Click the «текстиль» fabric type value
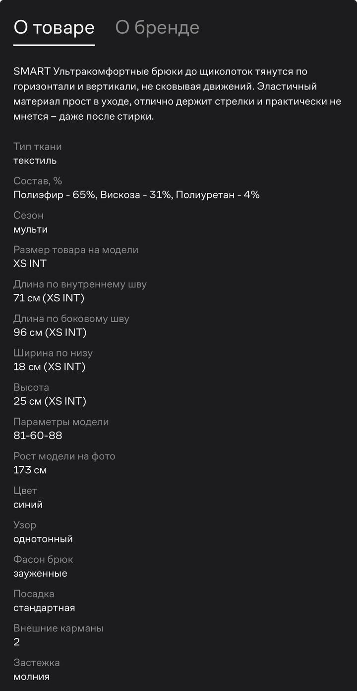 pos(35,161)
